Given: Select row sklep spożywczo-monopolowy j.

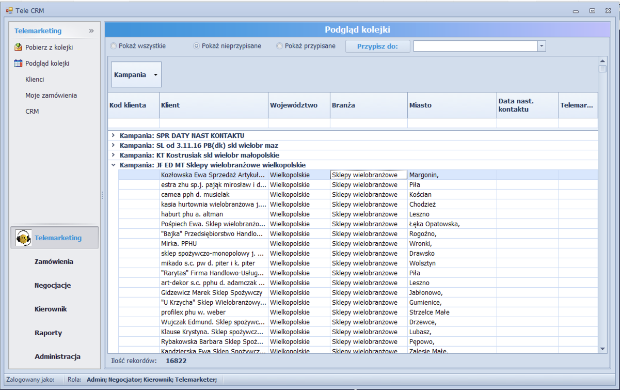Looking at the screenshot, I should (x=358, y=254).
